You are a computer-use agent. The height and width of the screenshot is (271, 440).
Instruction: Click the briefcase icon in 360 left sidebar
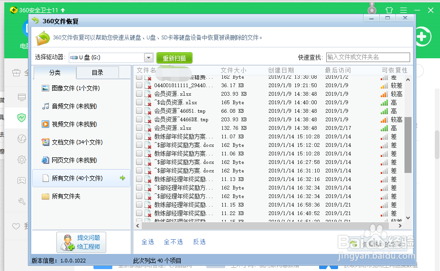[x=16, y=72]
